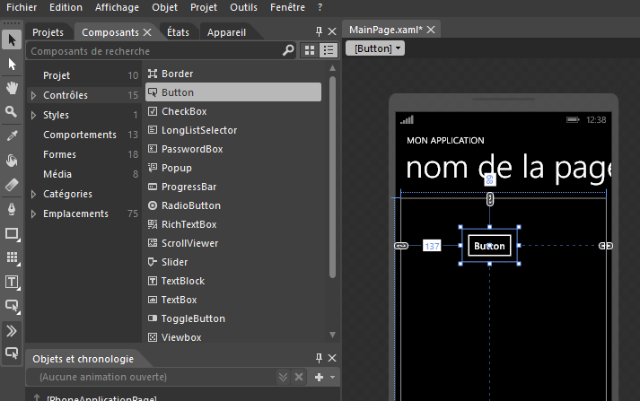Open the Outils menu
This screenshot has width=640, height=401.
coord(243,7)
